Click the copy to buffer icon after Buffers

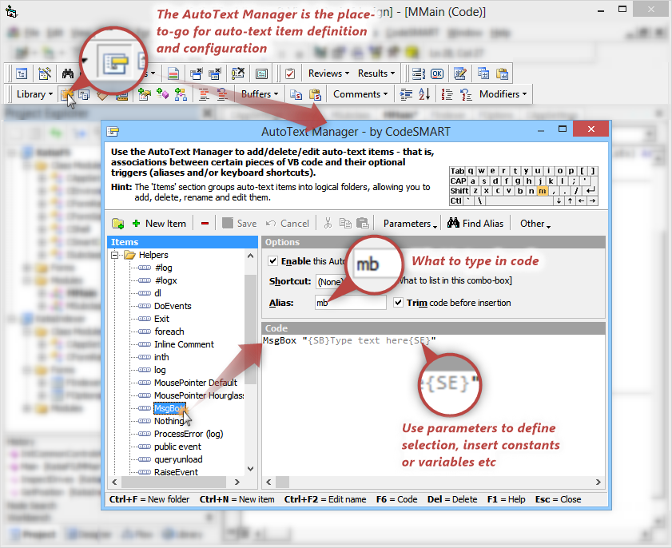pos(296,94)
